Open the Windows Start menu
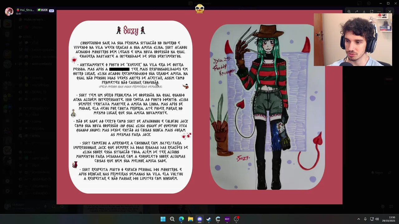 click(x=163, y=219)
